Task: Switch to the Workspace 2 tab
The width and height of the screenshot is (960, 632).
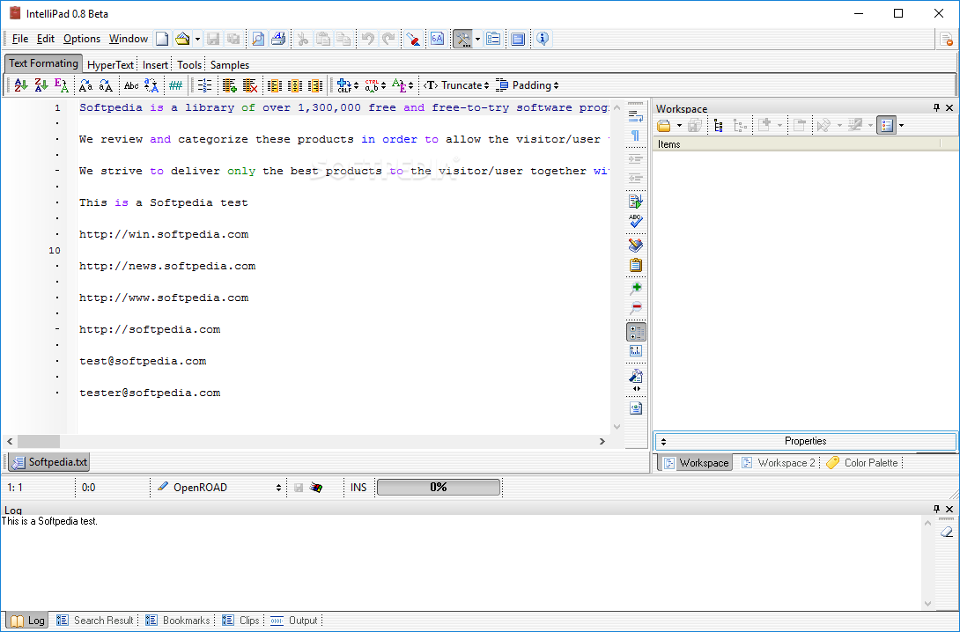Action: click(x=779, y=462)
